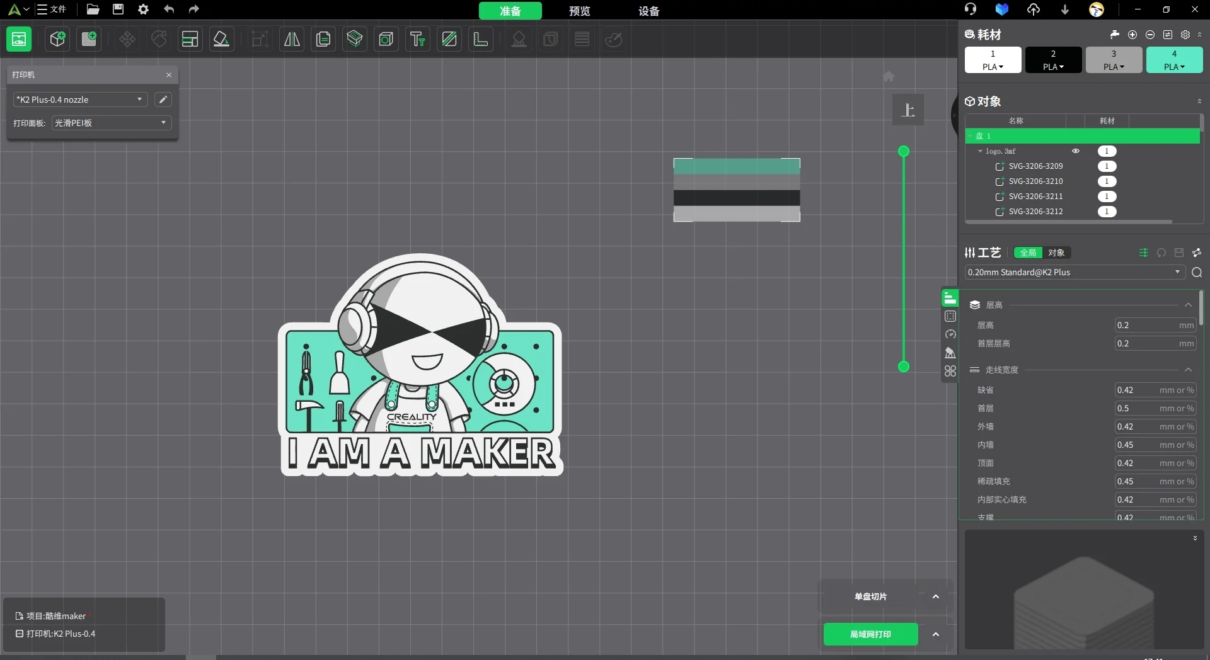Screen dimensions: 1210x660
Task: Open the 0.20mm Standard@K2 Plus process dropdown
Action: click(1075, 272)
